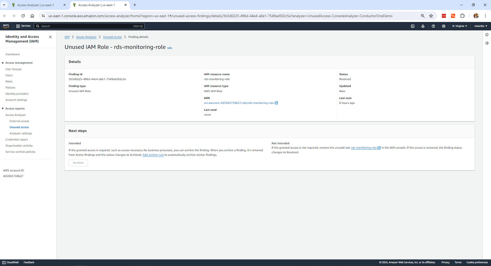Screen dimensions: 491x266
Task: Collapse the Access management section
Action: point(3,63)
